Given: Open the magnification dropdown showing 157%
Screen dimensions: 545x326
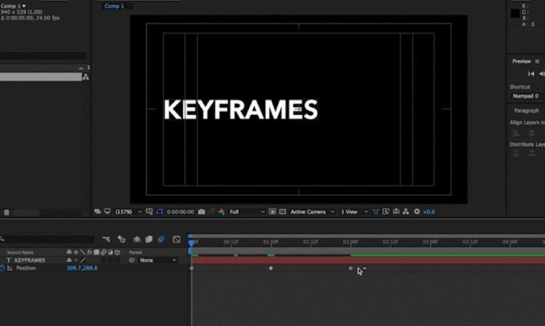Looking at the screenshot, I should pyautogui.click(x=127, y=212).
